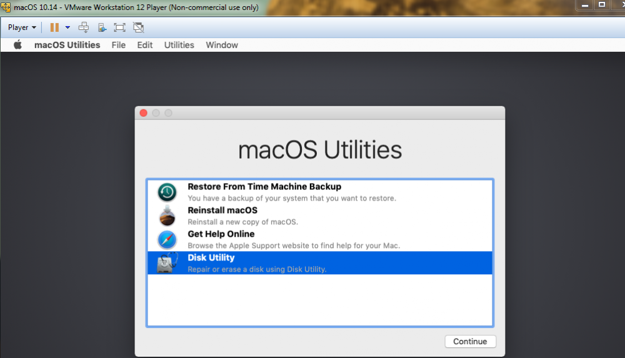Click the Time Machine icon
Image resolution: width=625 pixels, height=358 pixels.
(167, 192)
